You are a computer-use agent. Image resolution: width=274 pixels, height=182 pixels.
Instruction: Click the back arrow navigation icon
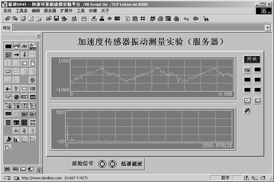point(7,19)
